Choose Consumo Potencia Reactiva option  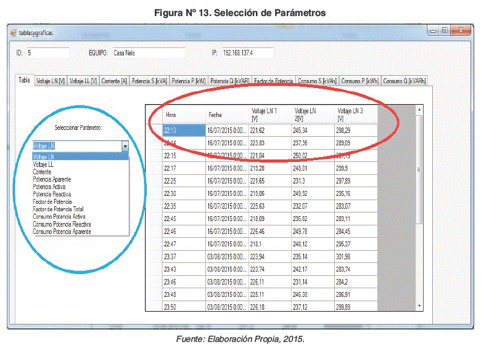62,224
